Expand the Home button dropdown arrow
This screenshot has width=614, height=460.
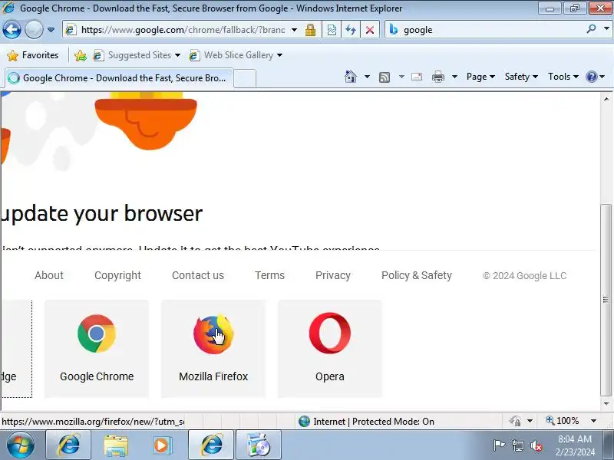pyautogui.click(x=367, y=77)
